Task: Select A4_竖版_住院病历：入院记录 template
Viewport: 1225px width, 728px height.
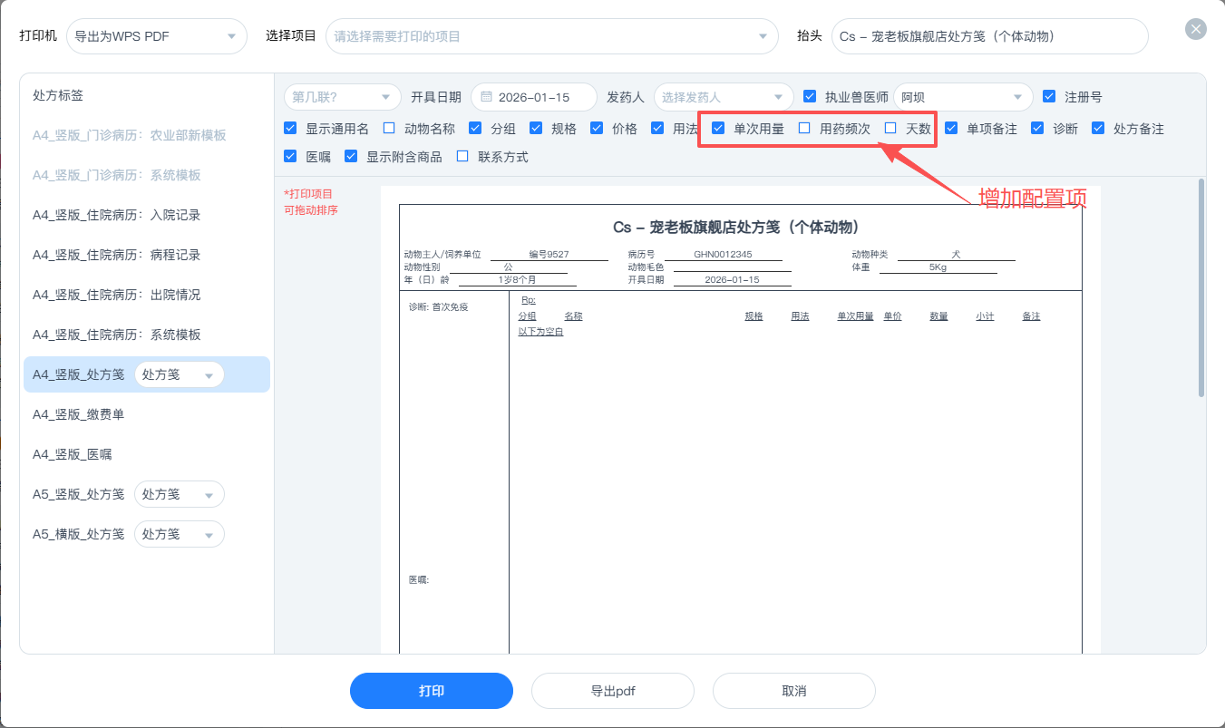Action: pos(117,215)
